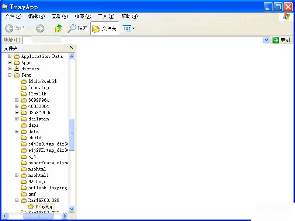
Task: Click the folder tree scroll-down arrow
Action: click(x=72, y=209)
